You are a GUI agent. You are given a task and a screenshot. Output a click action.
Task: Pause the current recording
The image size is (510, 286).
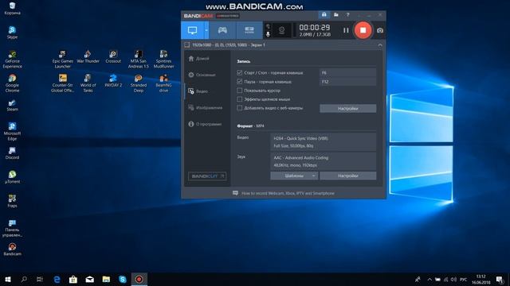point(346,30)
